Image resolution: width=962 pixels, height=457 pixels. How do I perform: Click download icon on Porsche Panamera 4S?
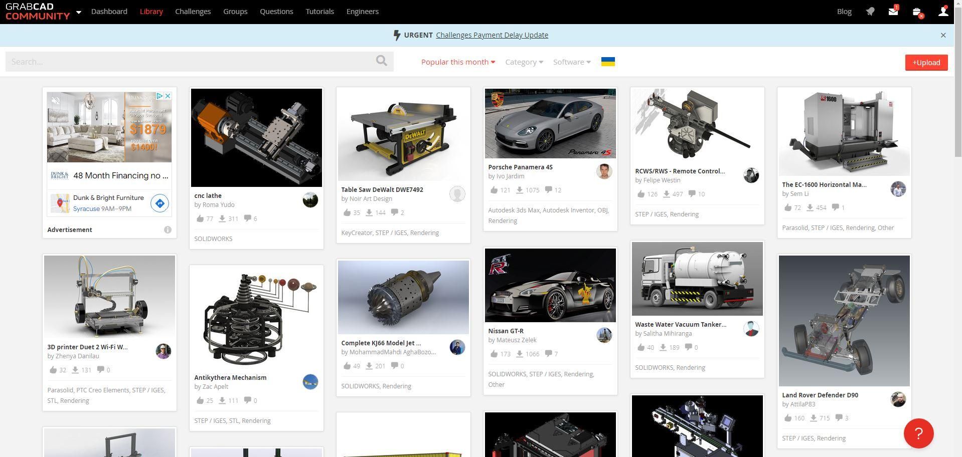pos(520,190)
